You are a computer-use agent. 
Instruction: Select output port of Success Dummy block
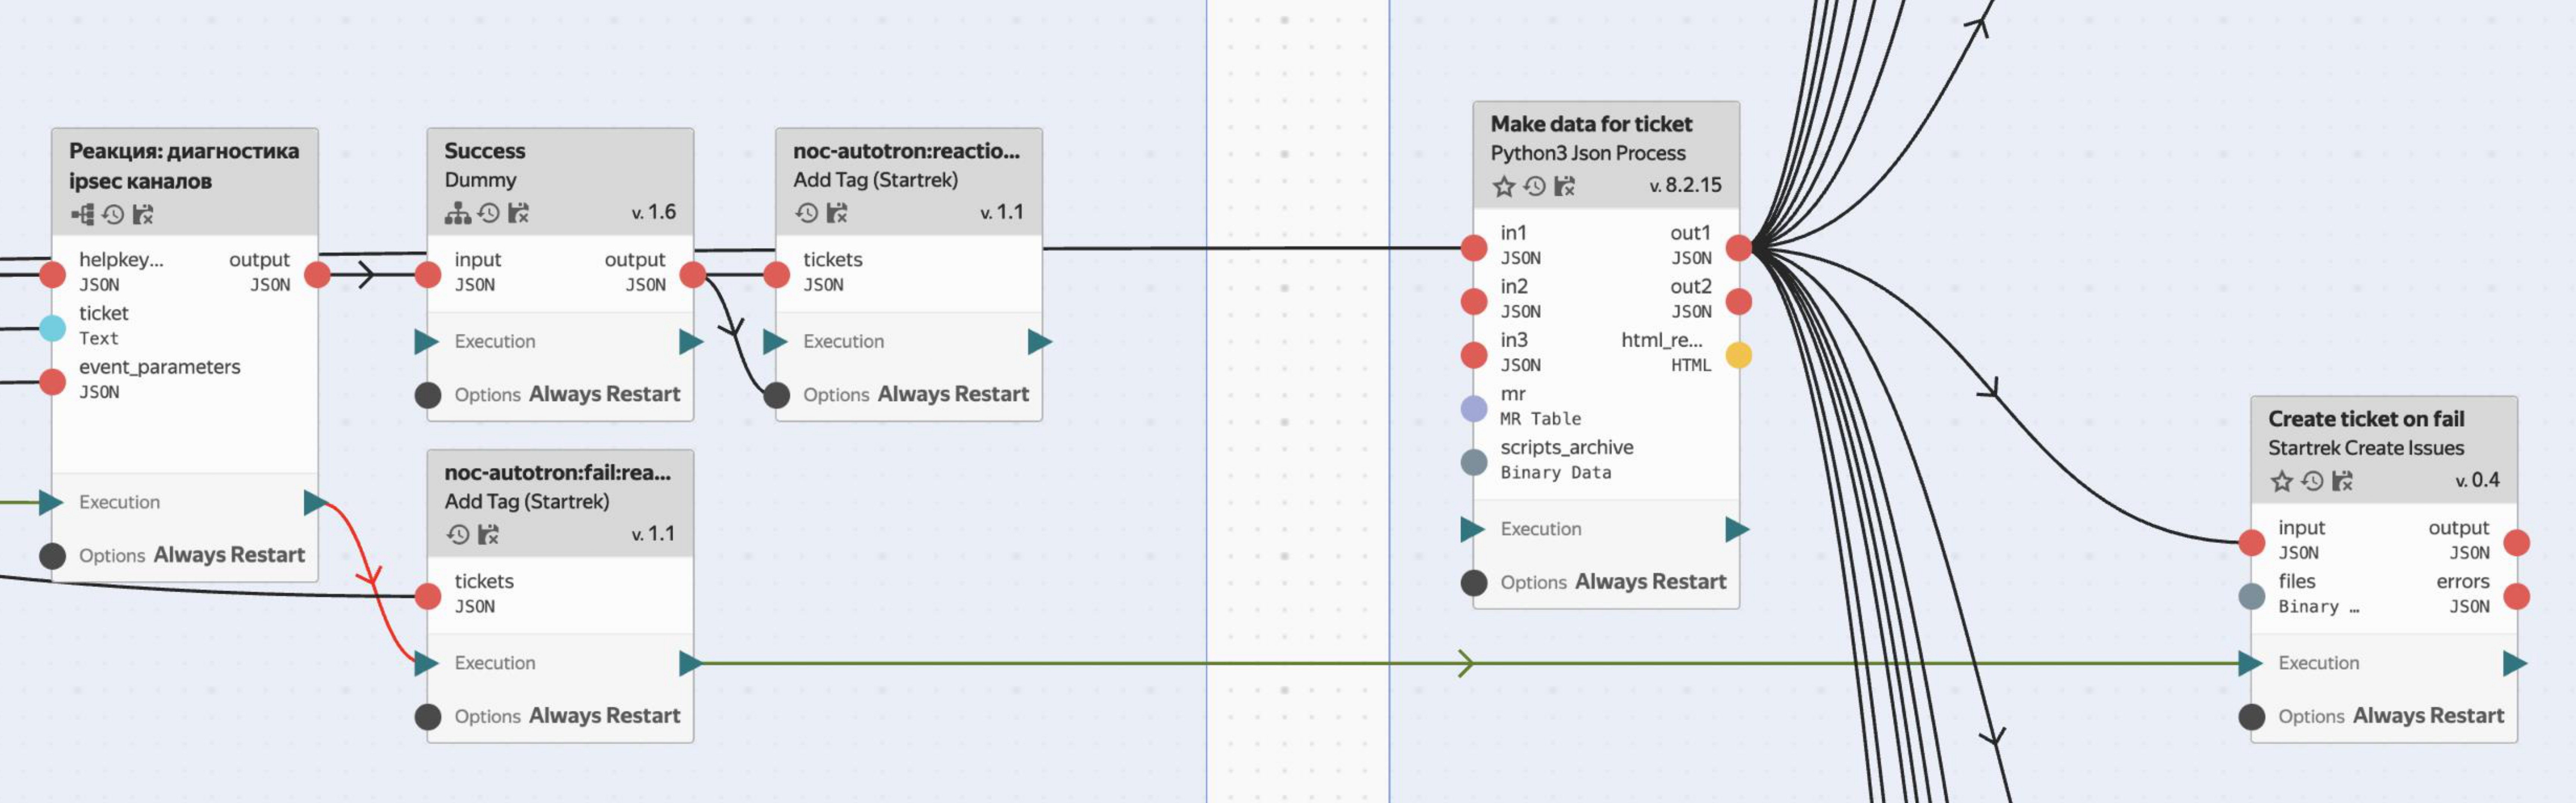point(693,274)
